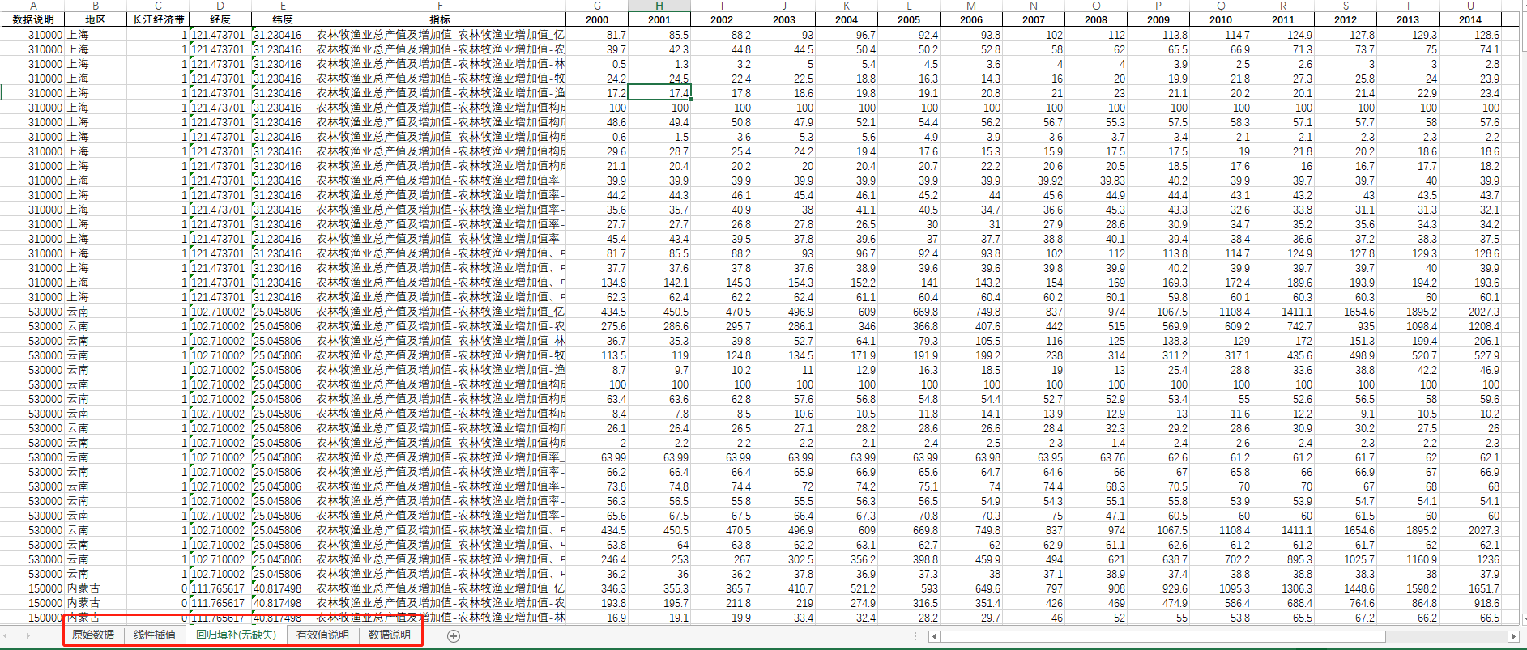1527x650 pixels.
Task: Click the cell containing 459.9
Action: (x=971, y=559)
